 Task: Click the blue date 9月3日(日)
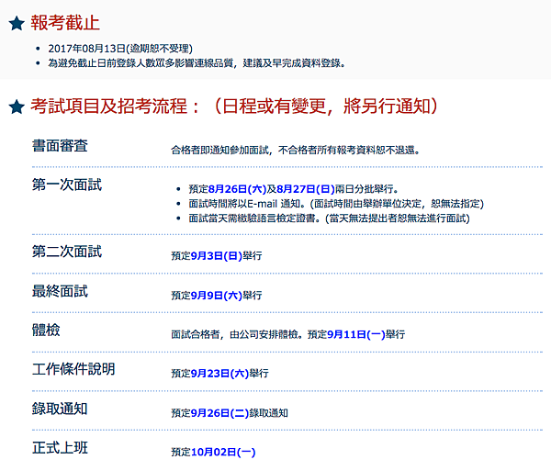[217, 255]
